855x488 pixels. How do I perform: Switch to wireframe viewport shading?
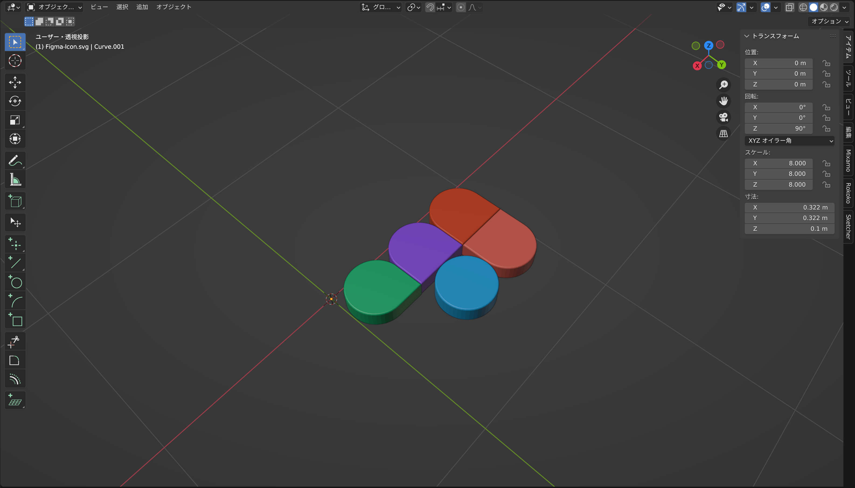803,7
